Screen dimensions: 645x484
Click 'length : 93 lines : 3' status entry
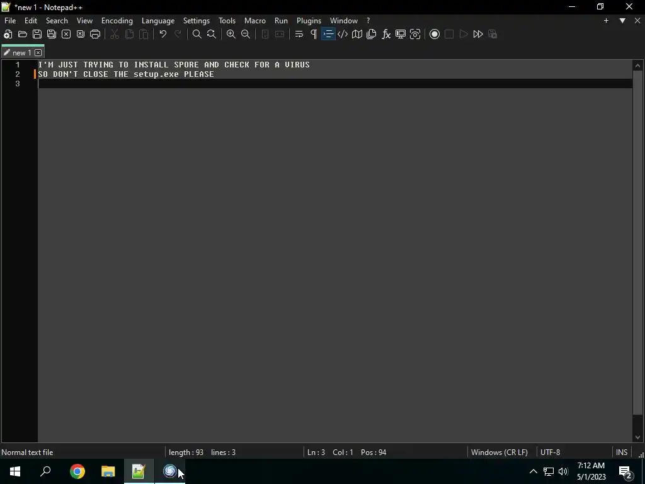click(202, 452)
